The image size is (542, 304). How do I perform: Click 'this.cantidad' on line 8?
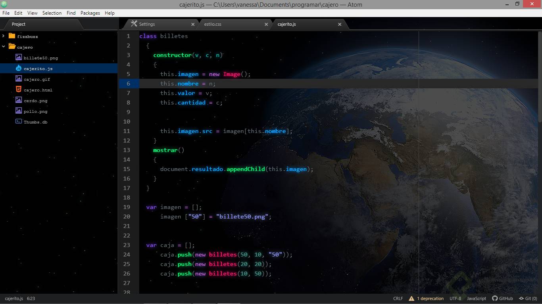(183, 103)
